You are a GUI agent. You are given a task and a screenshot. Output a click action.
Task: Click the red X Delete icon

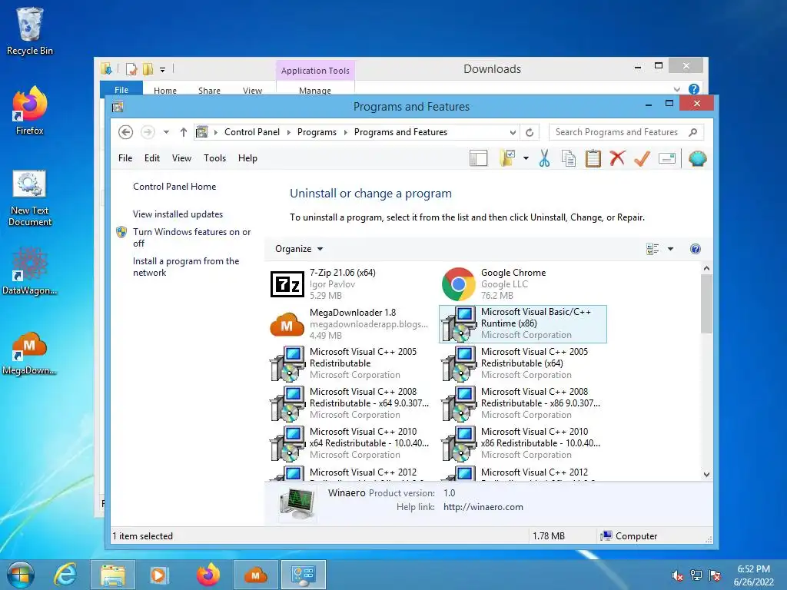point(617,158)
